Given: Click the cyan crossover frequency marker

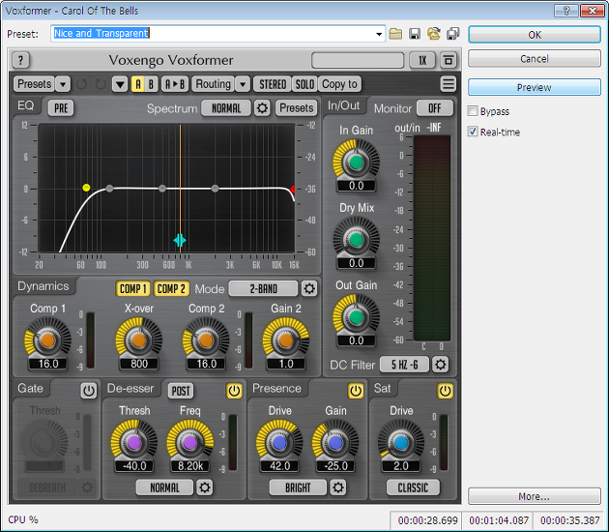Looking at the screenshot, I should (180, 240).
